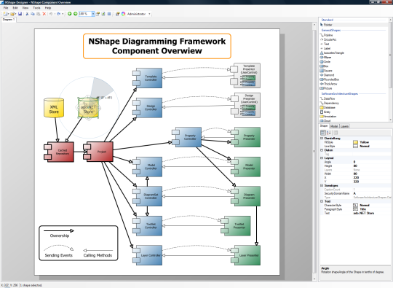
Task: Click the CharacterStyle Normal preview swatch
Action: pos(355,205)
